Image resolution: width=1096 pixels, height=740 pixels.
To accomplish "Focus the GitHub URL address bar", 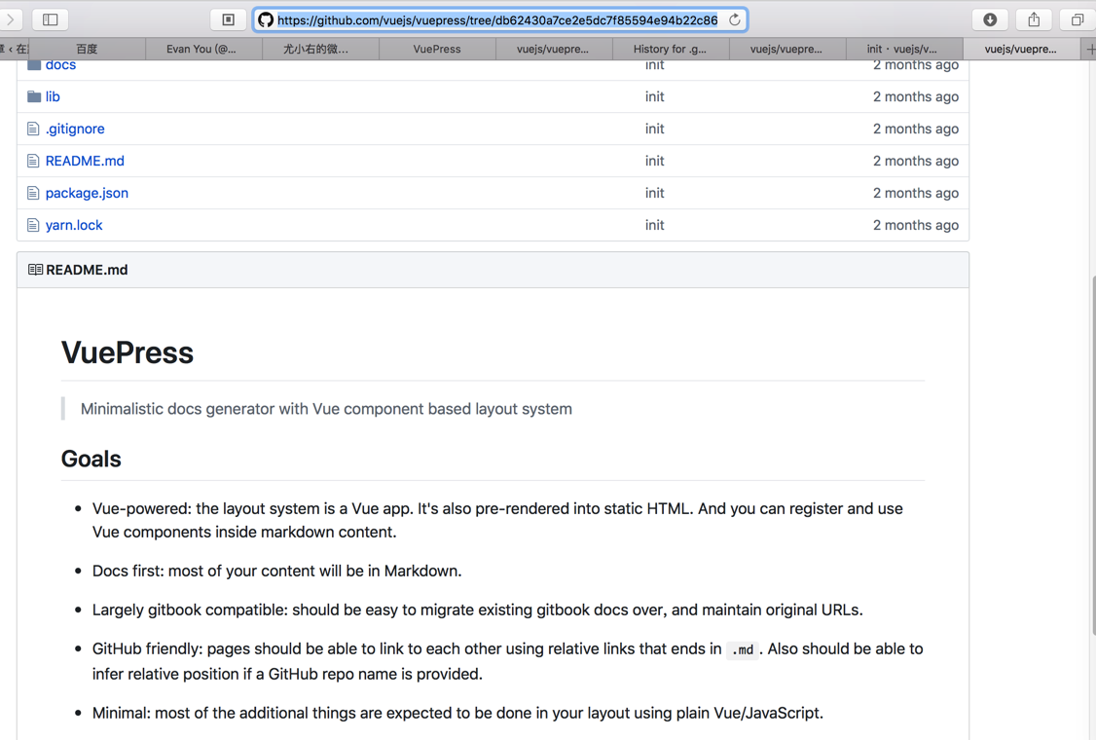I will pyautogui.click(x=496, y=19).
